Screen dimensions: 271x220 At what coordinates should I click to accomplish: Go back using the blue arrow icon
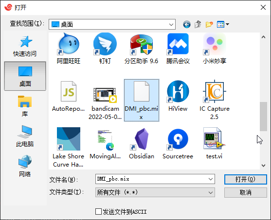[x=187, y=24]
